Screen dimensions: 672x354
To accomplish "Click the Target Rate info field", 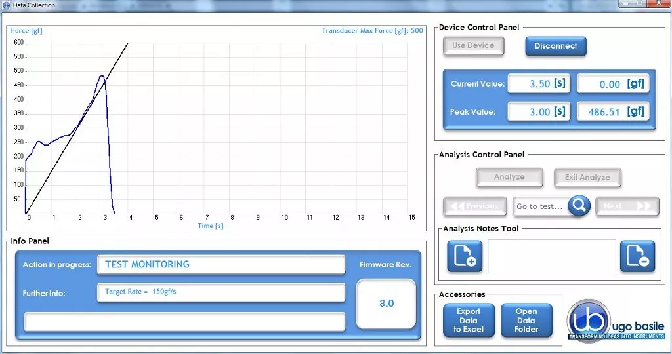I will click(x=221, y=292).
